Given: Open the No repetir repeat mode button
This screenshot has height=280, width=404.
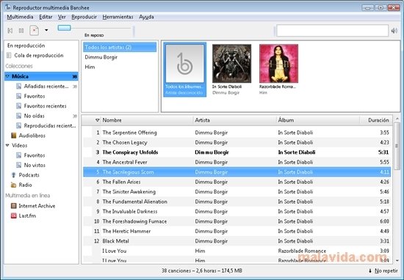Looking at the screenshot, I should tap(383, 270).
